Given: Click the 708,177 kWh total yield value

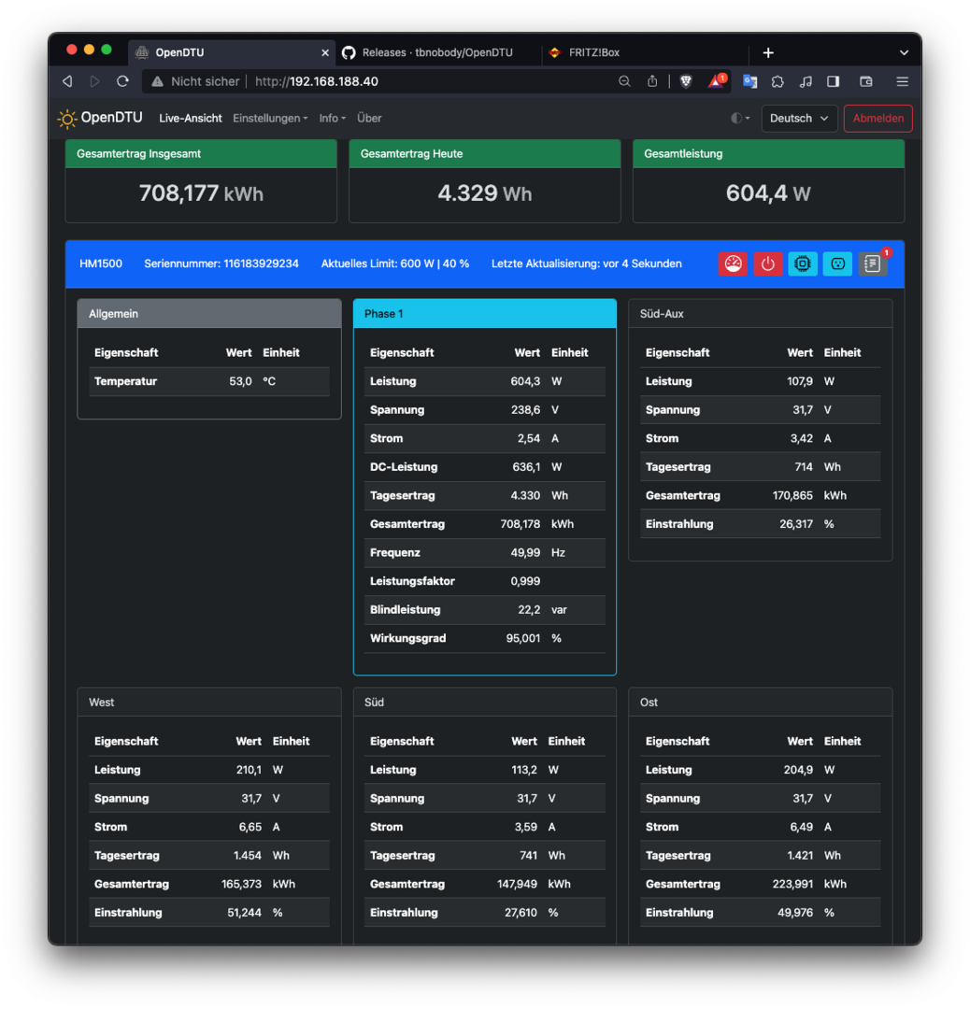Looking at the screenshot, I should click(x=201, y=193).
